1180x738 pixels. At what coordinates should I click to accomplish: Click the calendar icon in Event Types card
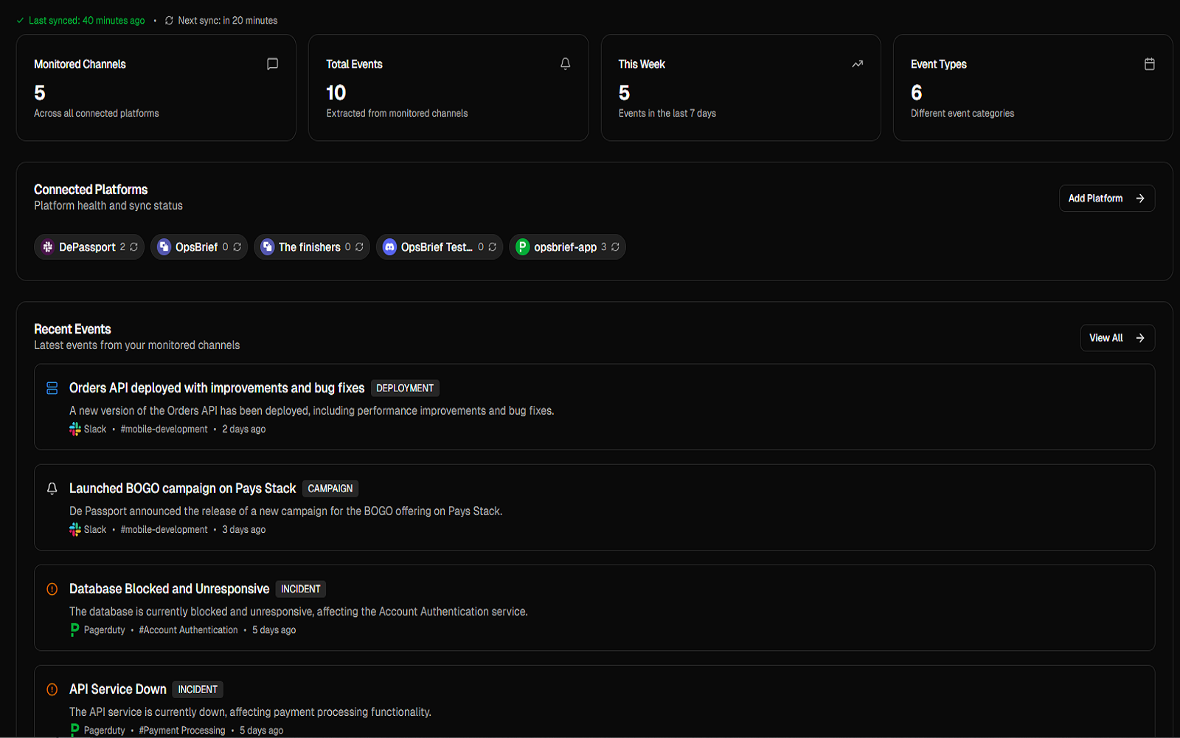(1149, 64)
